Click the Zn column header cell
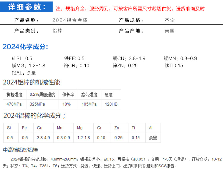Image resolution: width=223 pixels, height=175 pixels. 120,128
